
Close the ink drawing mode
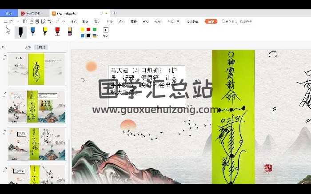[x=105, y=31]
